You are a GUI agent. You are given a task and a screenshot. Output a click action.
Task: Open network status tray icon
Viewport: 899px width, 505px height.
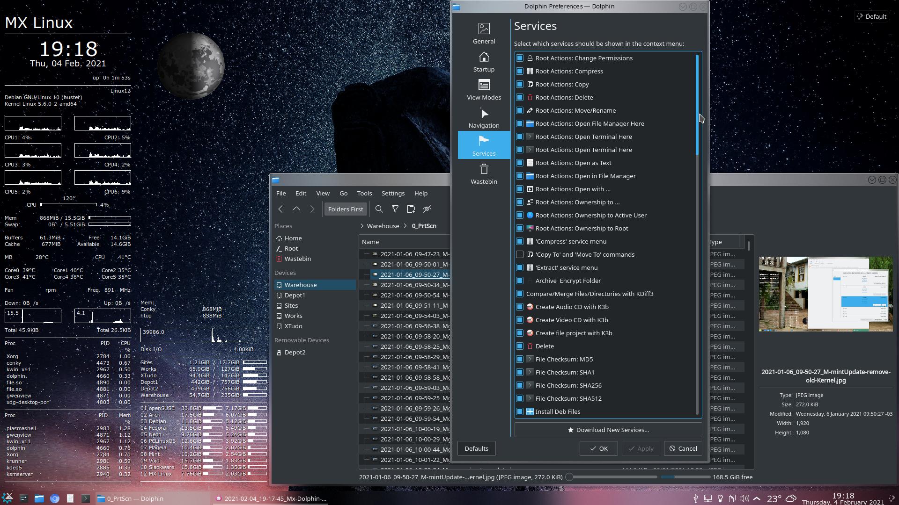708,498
